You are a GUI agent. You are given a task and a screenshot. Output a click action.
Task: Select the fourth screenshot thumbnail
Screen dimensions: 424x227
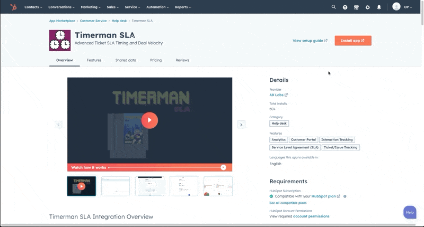184,186
